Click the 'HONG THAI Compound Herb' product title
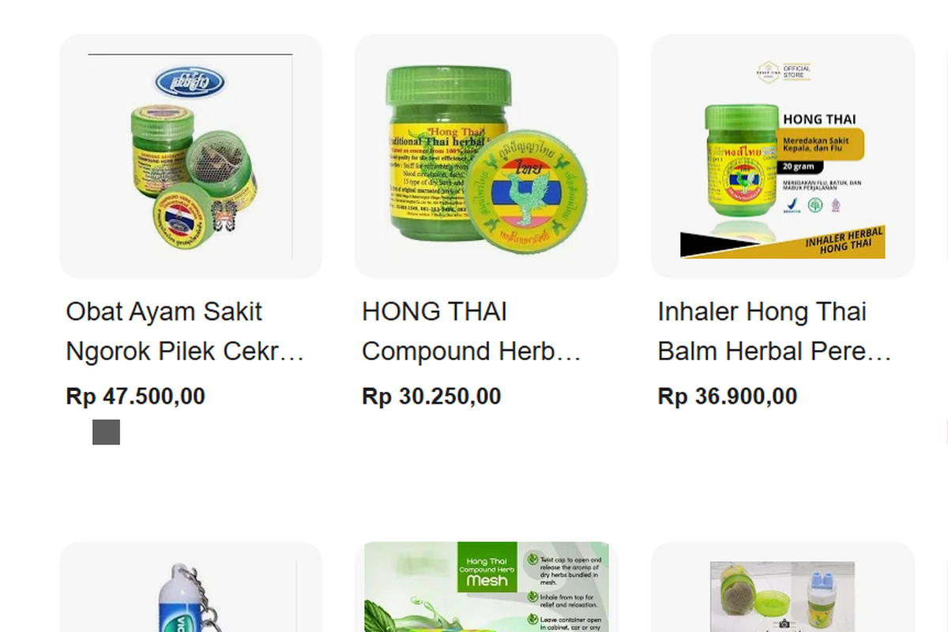 (x=472, y=331)
